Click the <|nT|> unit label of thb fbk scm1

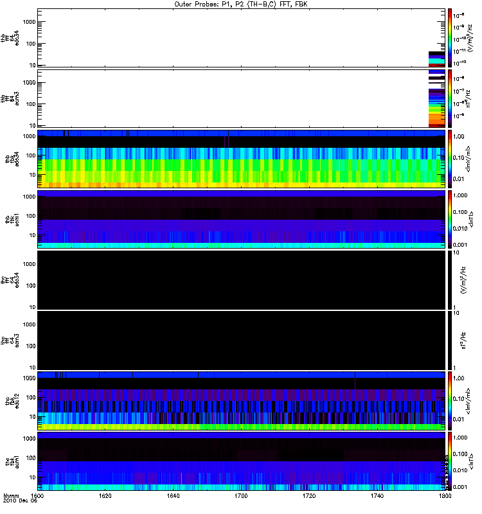point(472,219)
